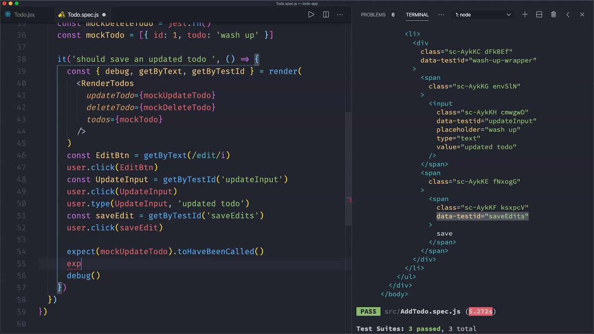Click 'save' text in terminal output

444,234
